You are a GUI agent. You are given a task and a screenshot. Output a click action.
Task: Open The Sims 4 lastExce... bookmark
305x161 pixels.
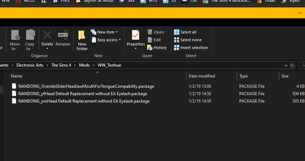point(227,1)
